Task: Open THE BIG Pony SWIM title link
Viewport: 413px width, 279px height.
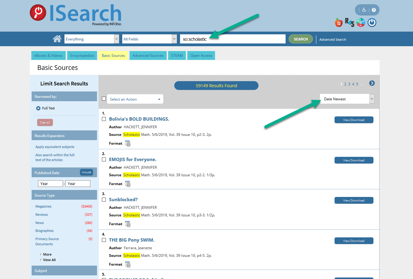Action: click(132, 240)
